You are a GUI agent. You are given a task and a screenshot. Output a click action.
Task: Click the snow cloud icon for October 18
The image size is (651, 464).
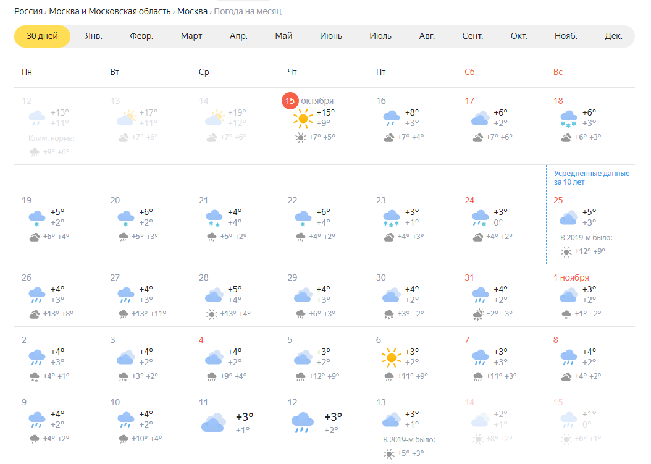pyautogui.click(x=569, y=117)
